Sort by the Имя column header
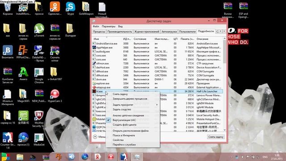Viewport: 286px width, 161px height. click(x=107, y=39)
